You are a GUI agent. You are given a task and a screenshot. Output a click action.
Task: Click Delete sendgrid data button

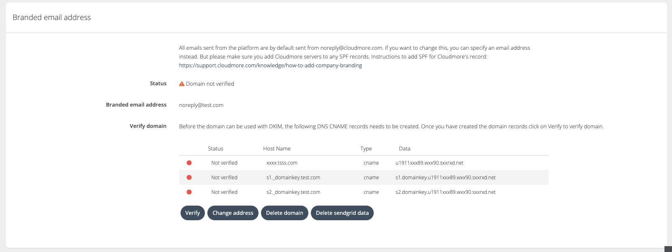coord(342,213)
